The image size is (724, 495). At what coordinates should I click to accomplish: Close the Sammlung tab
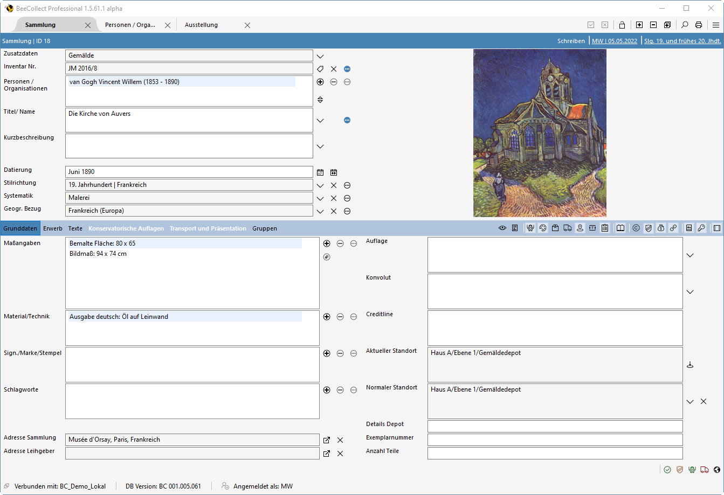[88, 25]
